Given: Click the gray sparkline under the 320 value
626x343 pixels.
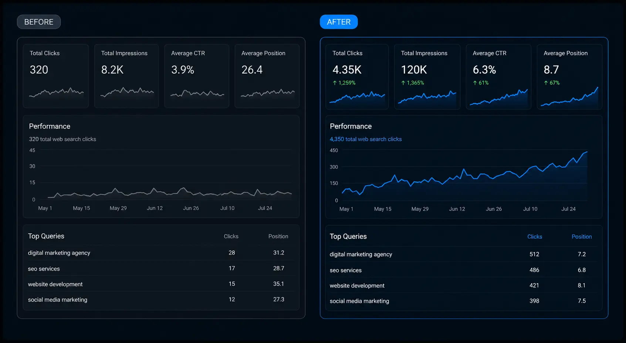Looking at the screenshot, I should click(x=56, y=92).
